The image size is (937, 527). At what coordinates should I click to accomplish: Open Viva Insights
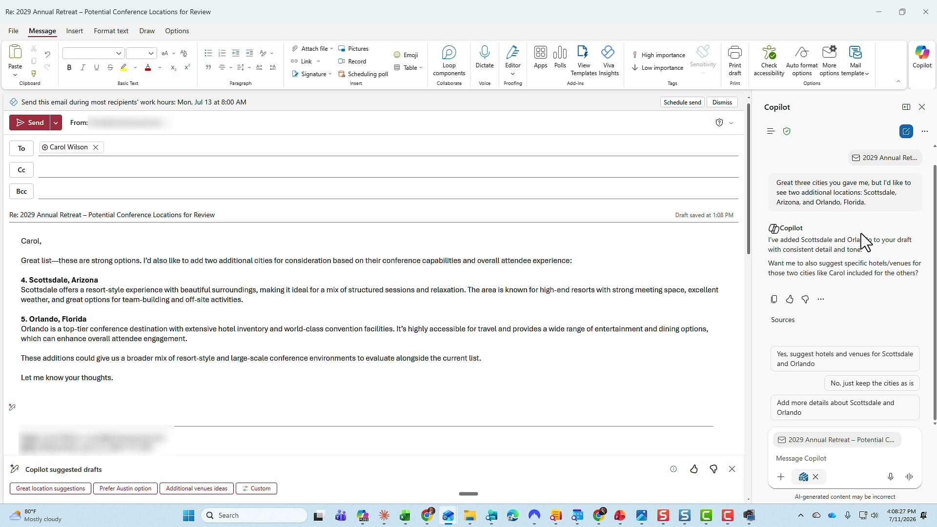pyautogui.click(x=608, y=61)
